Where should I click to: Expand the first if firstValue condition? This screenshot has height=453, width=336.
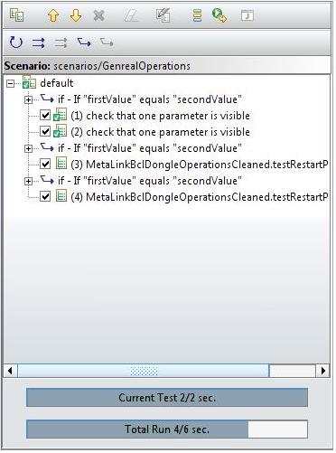pyautogui.click(x=28, y=99)
